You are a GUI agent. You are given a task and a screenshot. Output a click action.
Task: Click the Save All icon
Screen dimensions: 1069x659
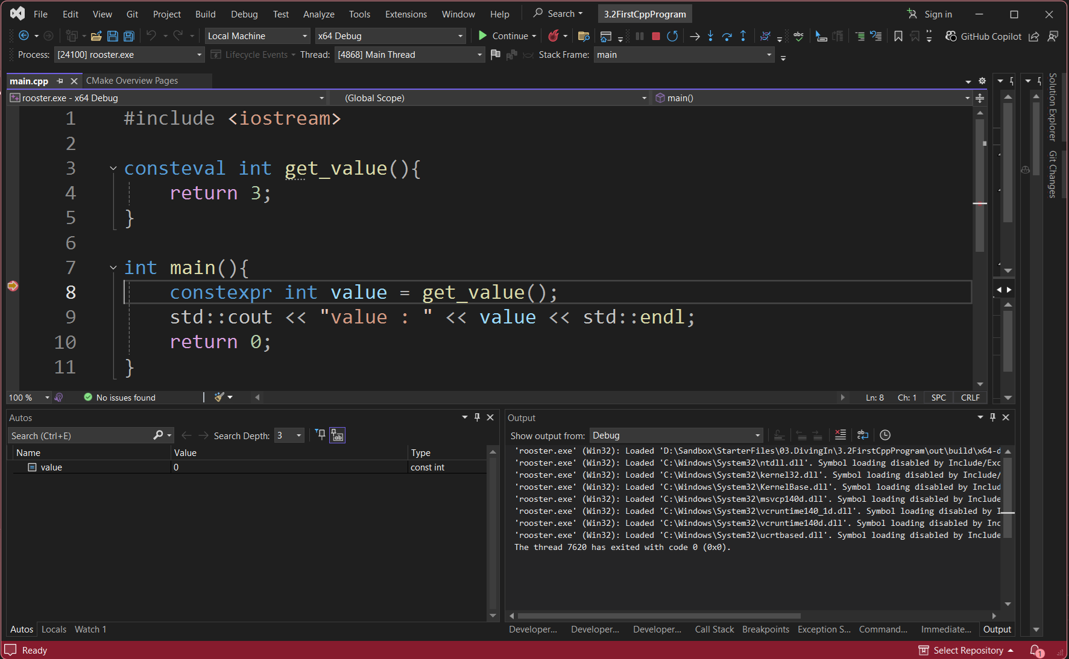pyautogui.click(x=128, y=36)
